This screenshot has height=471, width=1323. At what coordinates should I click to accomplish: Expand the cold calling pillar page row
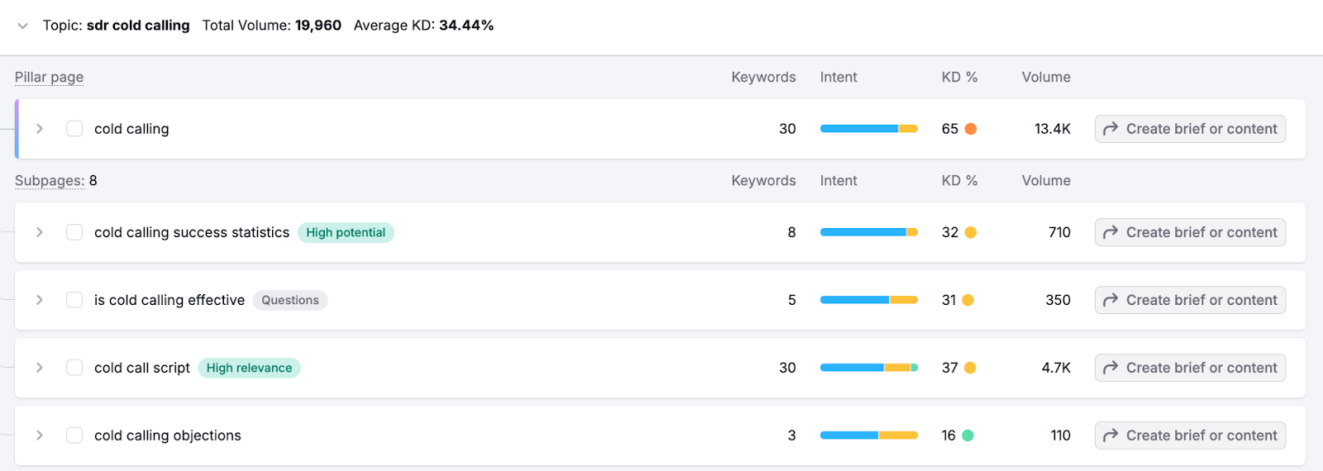point(39,129)
